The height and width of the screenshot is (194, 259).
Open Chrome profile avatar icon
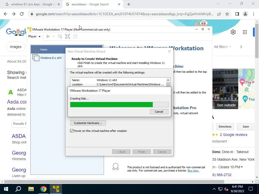point(245,14)
